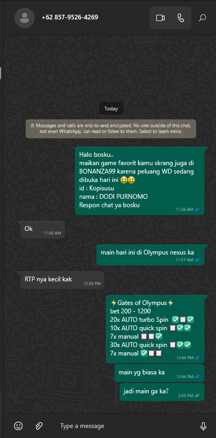Screen dimensions: 216x438
Task: Start a video call with this contact
Action: click(160, 18)
